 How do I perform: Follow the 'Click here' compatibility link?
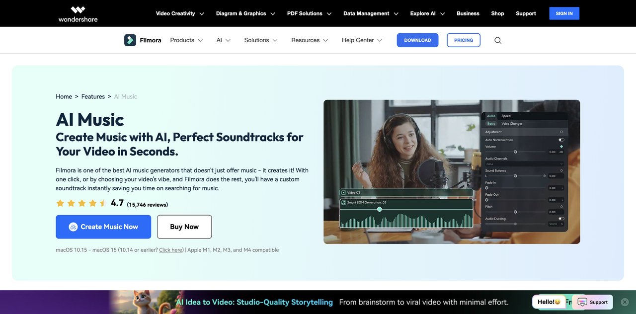(170, 249)
